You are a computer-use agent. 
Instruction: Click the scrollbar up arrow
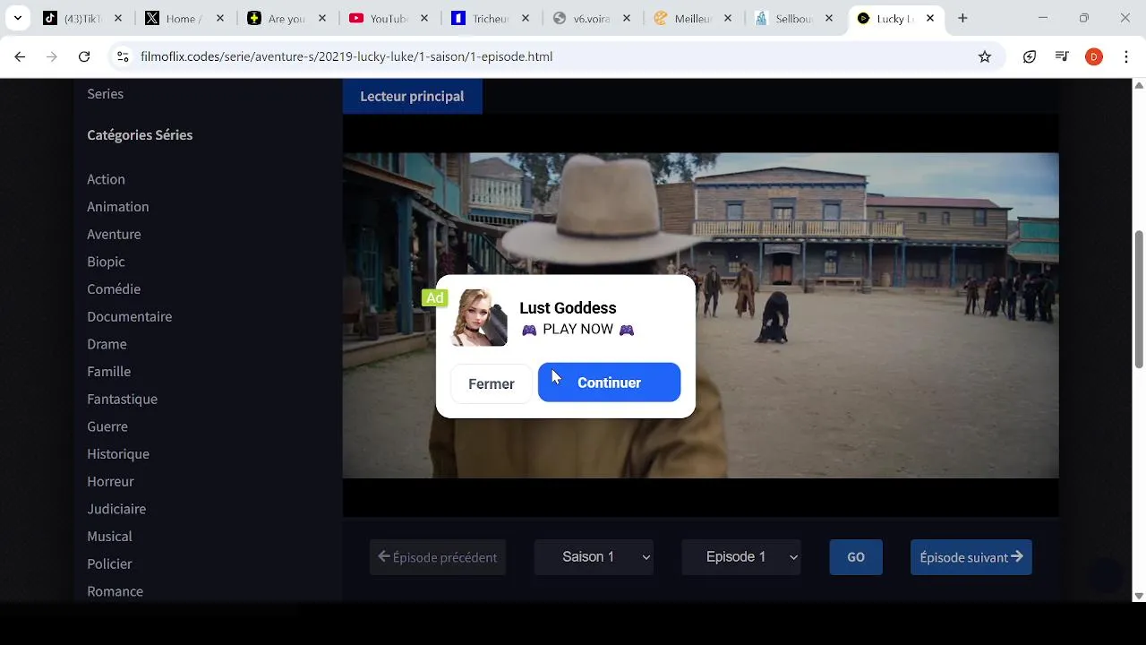[x=1139, y=85]
